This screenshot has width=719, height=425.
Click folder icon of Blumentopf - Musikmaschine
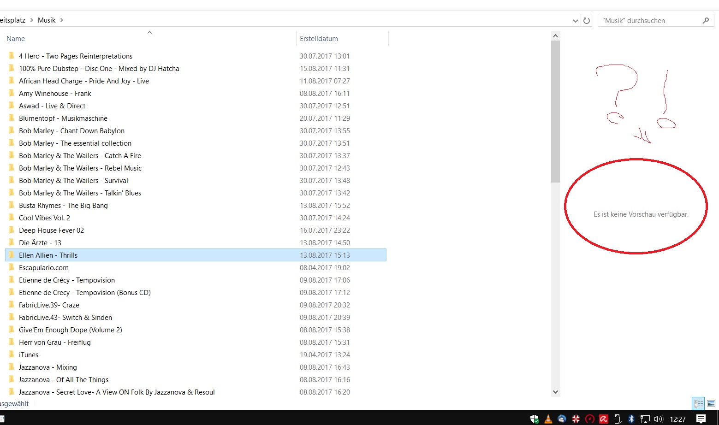12,118
